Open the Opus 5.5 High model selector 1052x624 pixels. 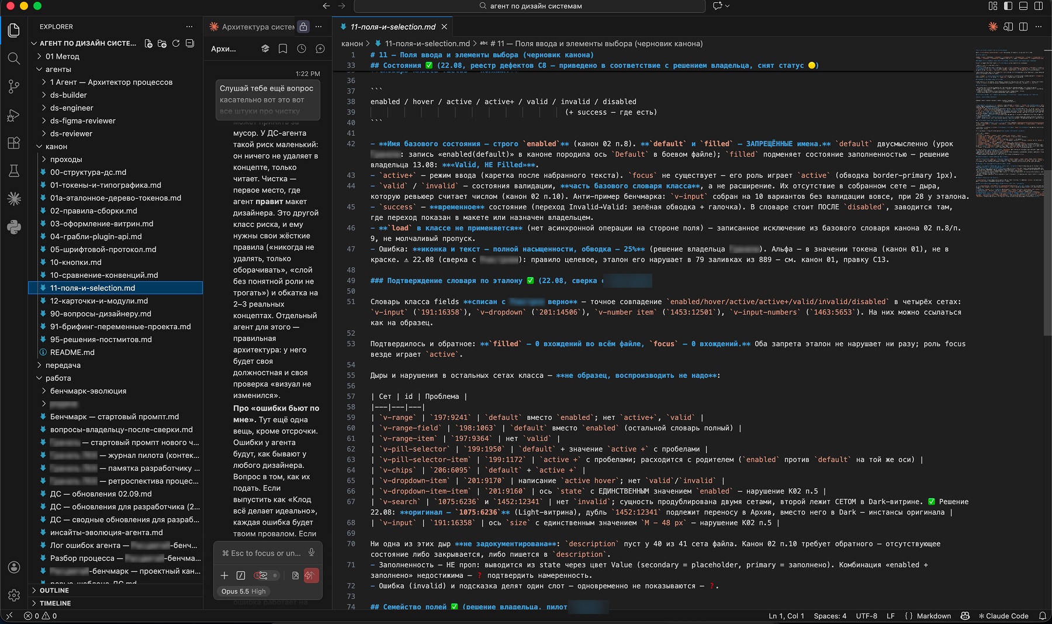pos(244,591)
